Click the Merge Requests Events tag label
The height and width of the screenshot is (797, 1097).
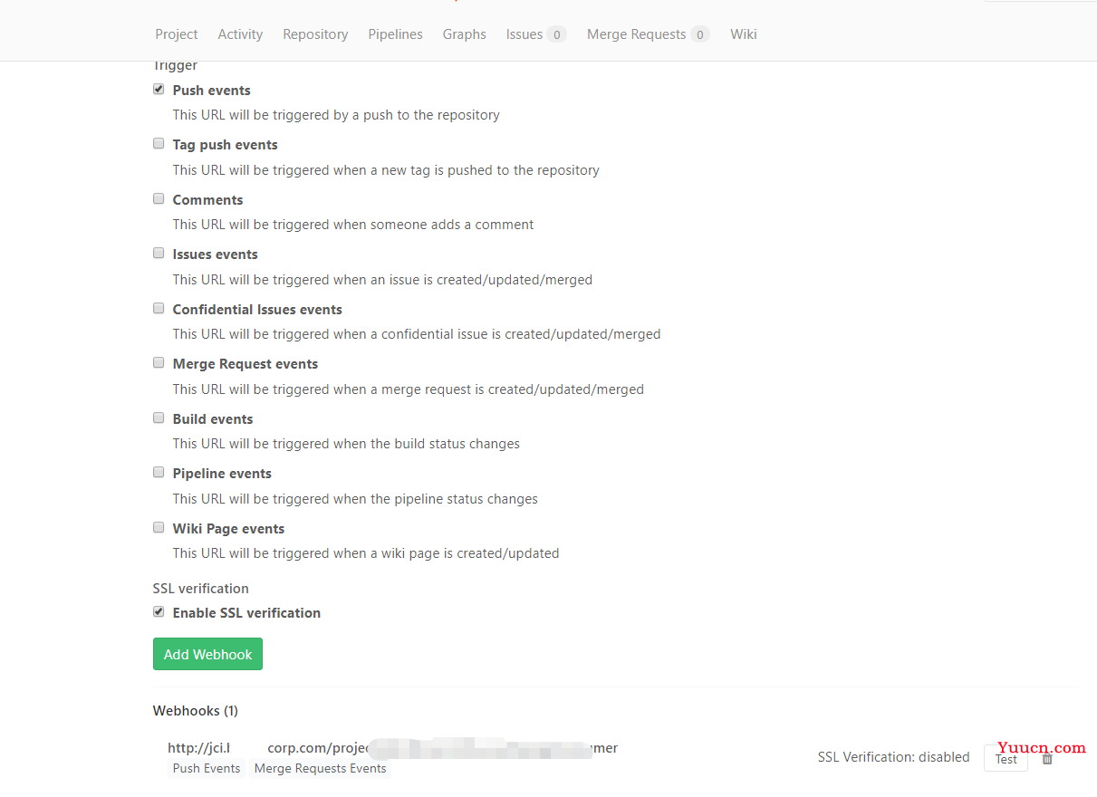tap(320, 768)
